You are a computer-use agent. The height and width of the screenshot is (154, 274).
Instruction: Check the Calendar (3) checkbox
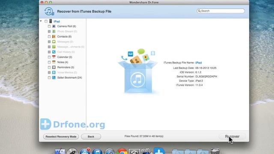49,57
